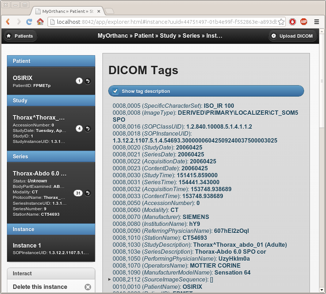Click the PerformingPhysicianName tag row
This screenshot has width=326, height=294.
click(x=181, y=259)
